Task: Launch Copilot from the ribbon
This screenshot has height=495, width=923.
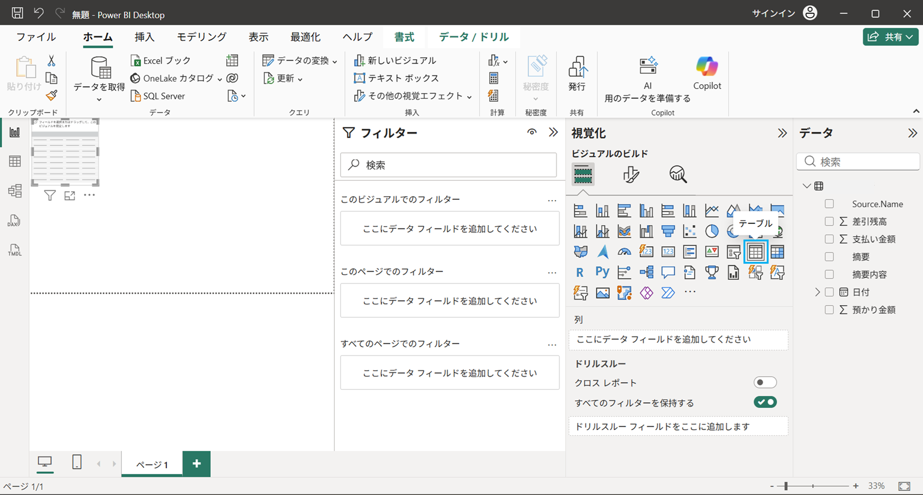Action: pos(707,73)
